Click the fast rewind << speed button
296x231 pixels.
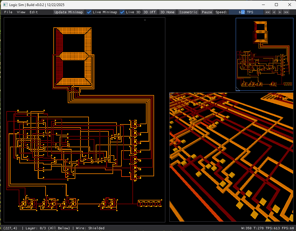(x=268, y=12)
